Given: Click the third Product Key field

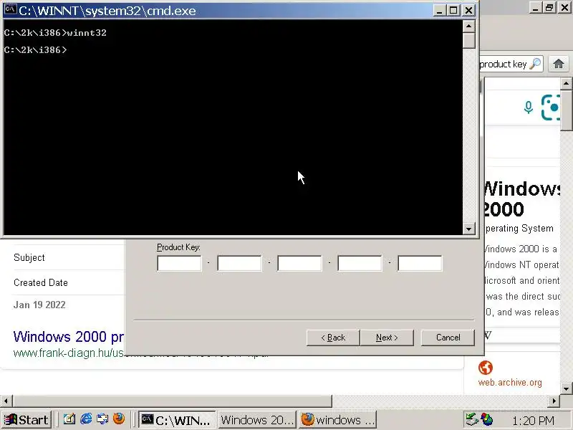Looking at the screenshot, I should click(299, 263).
